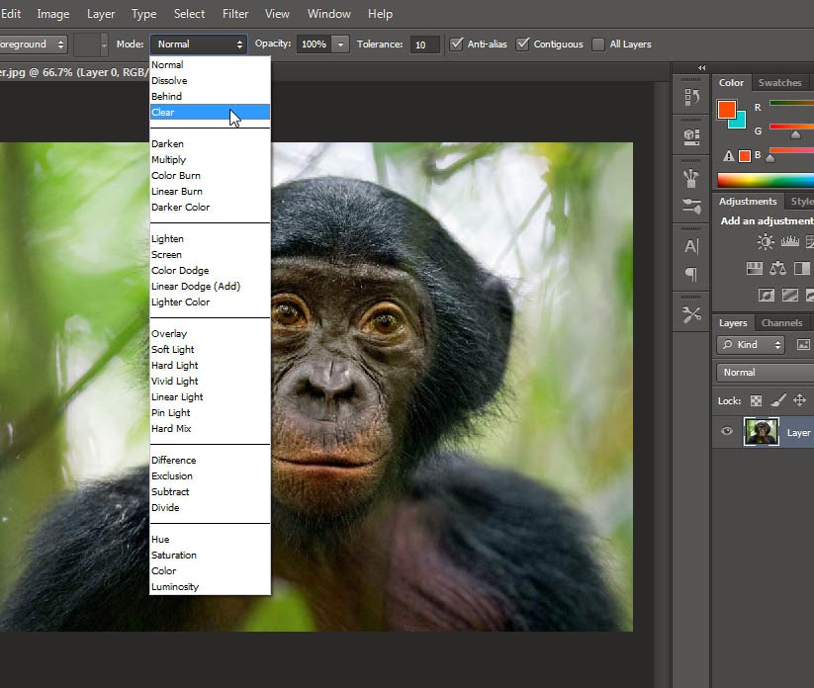Open the Mode dropdown showing Normal

point(199,44)
